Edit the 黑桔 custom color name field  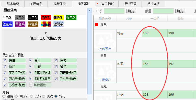click(x=68, y=60)
